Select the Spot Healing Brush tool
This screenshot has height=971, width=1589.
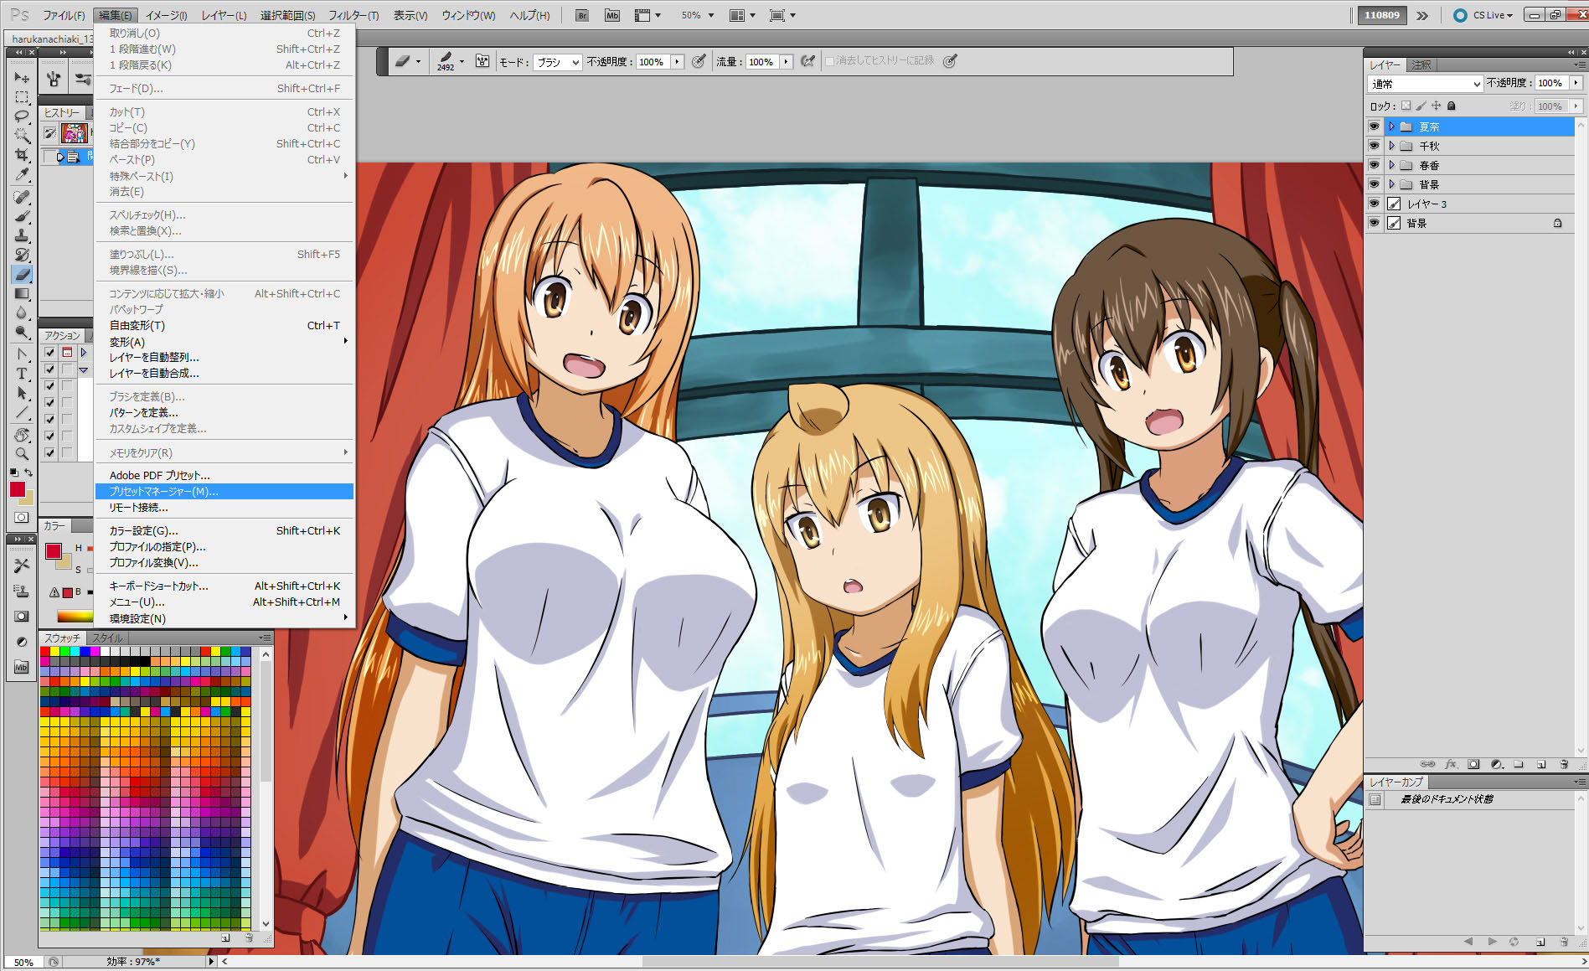coord(22,198)
